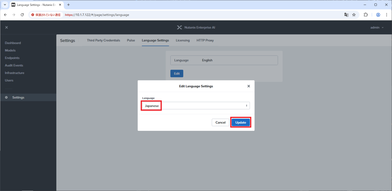
Task: Switch to Third Party Credentials tab
Action: [104, 40]
